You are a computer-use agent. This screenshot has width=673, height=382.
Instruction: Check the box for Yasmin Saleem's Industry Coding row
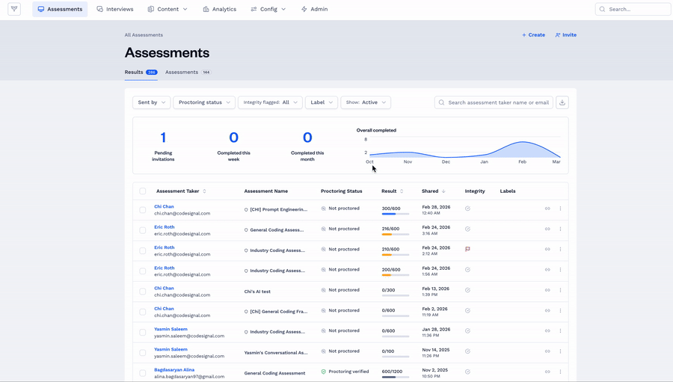coord(143,332)
